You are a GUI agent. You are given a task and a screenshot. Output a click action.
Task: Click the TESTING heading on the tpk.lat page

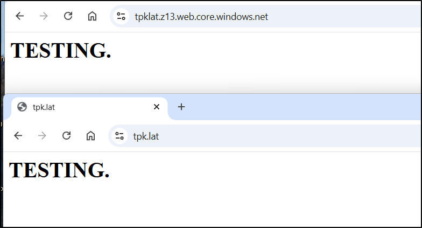pyautogui.click(x=59, y=170)
